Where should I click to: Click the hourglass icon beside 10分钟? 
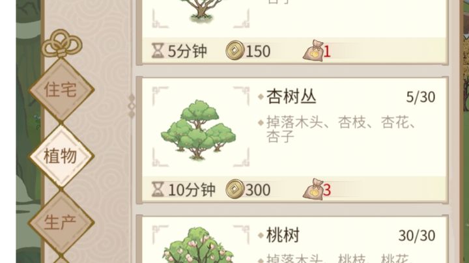[158, 189]
